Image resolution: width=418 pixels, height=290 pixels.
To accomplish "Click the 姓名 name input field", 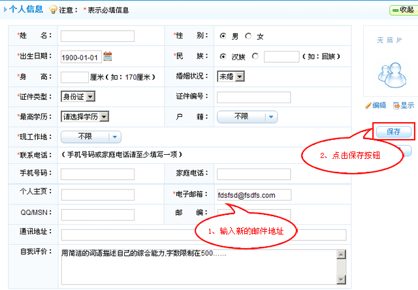I will (x=97, y=36).
